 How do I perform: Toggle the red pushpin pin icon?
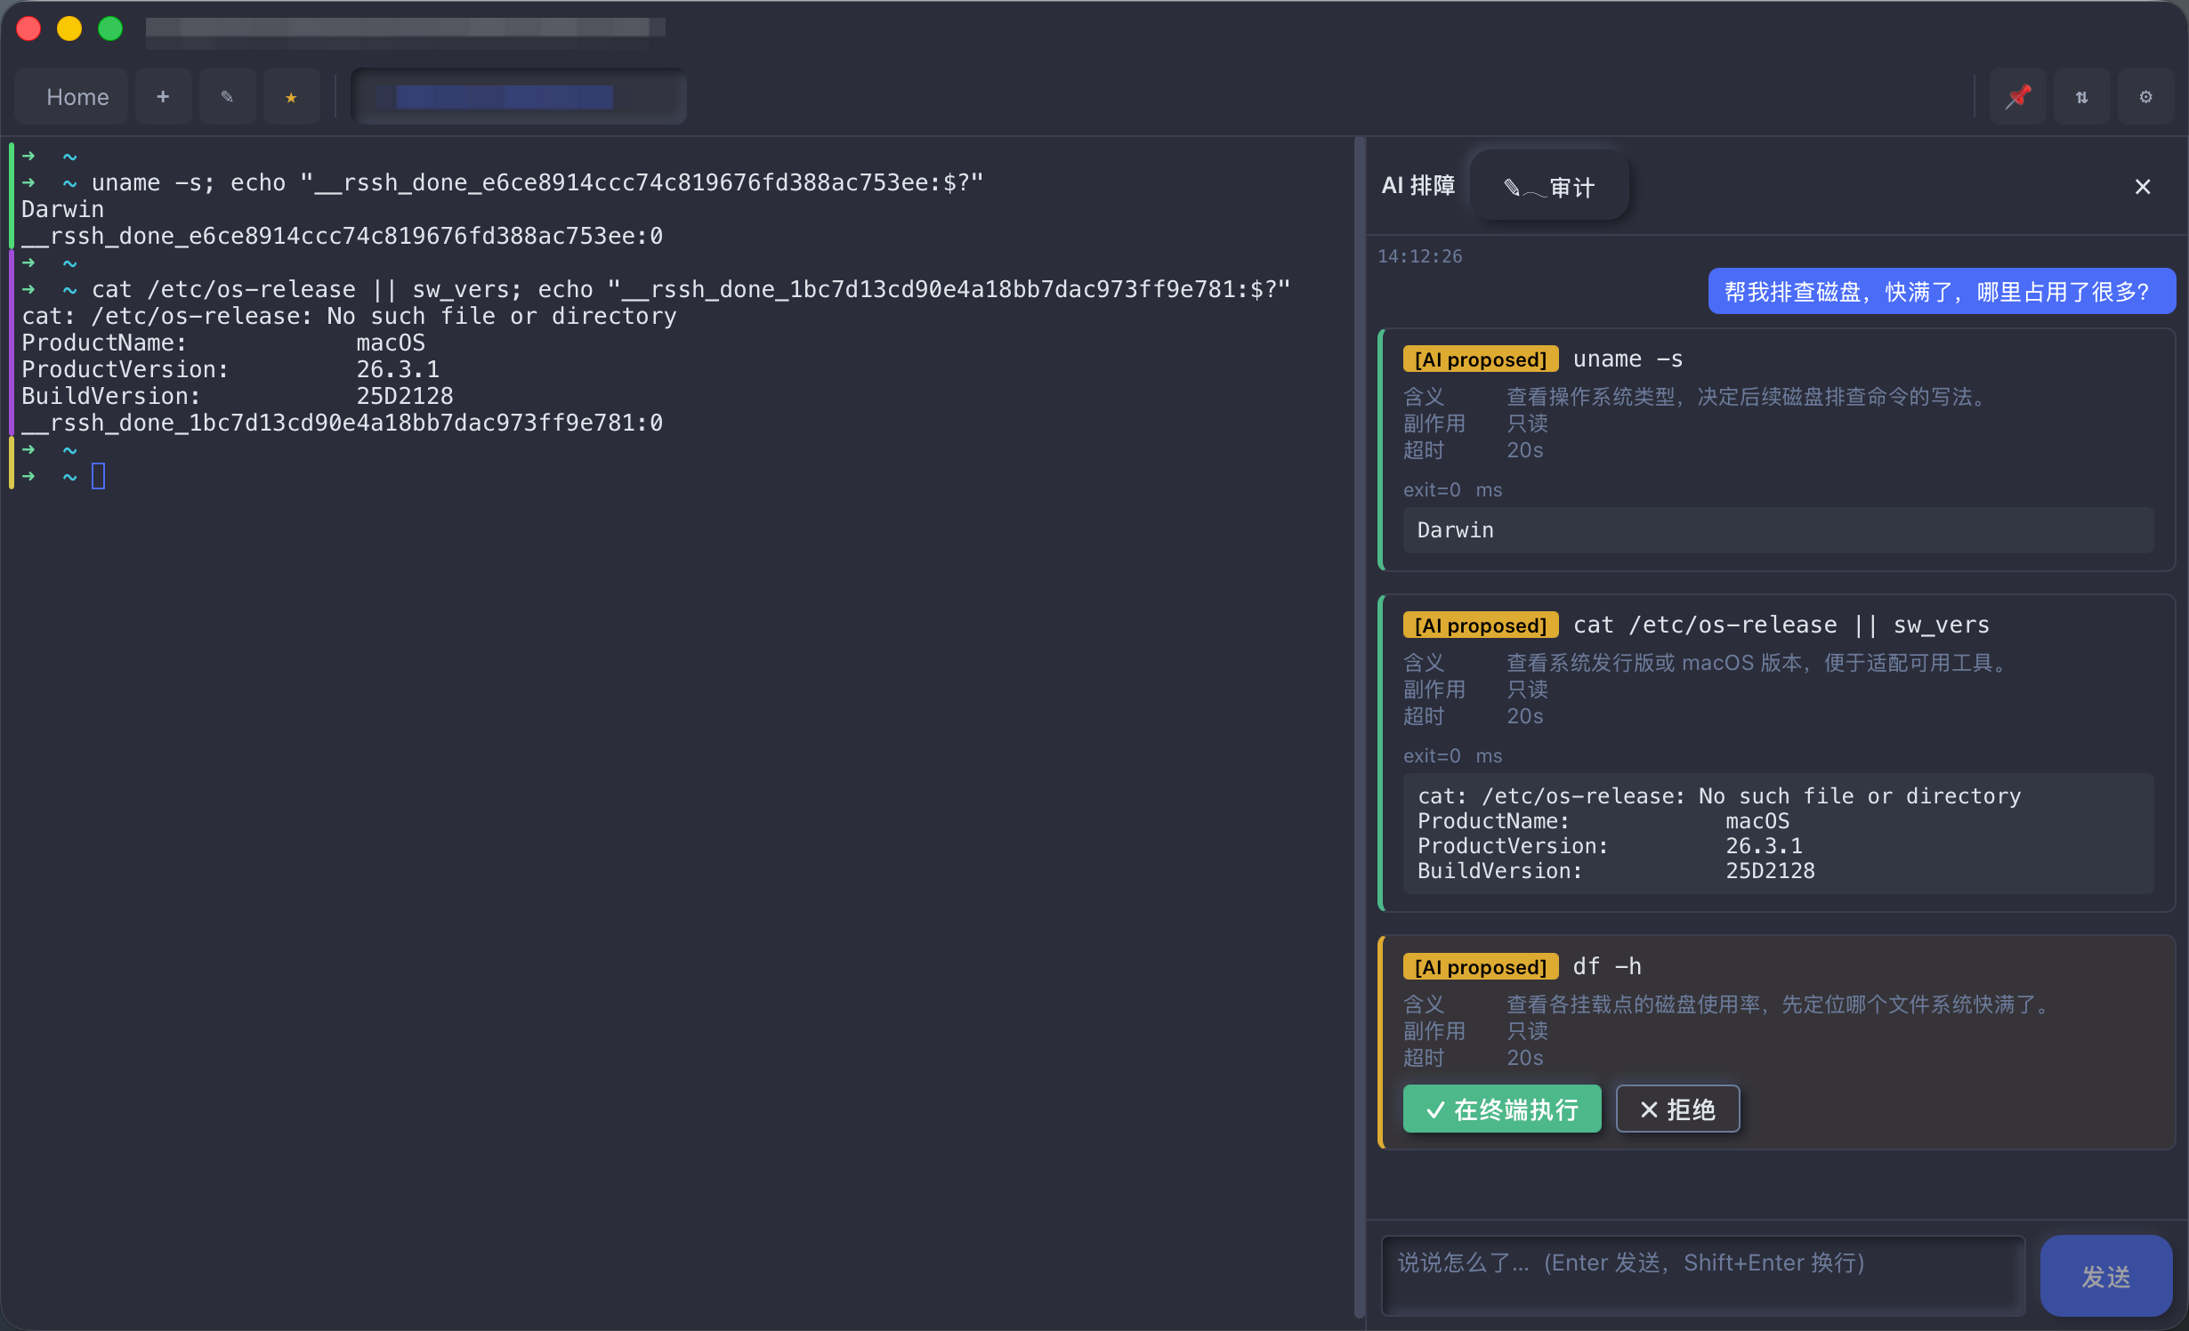coord(2018,97)
